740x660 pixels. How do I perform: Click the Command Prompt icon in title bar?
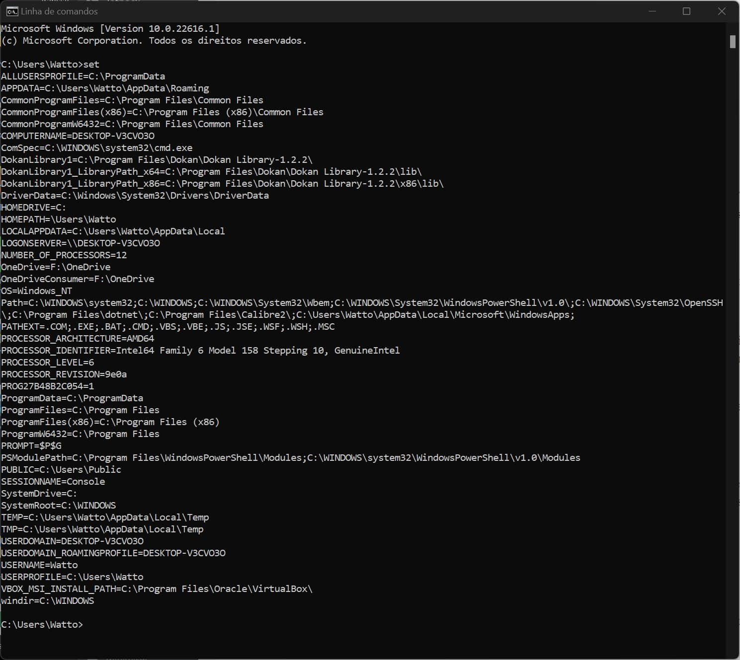click(12, 11)
